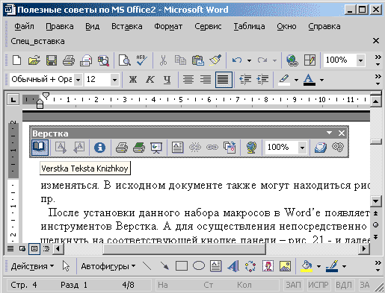The width and height of the screenshot is (385, 293).
Task: Insert diagram or org chart icon
Action: [x=250, y=266]
